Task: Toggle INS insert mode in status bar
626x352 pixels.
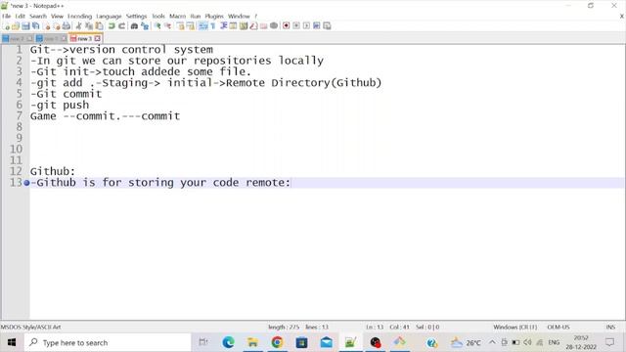Action: coord(610,327)
